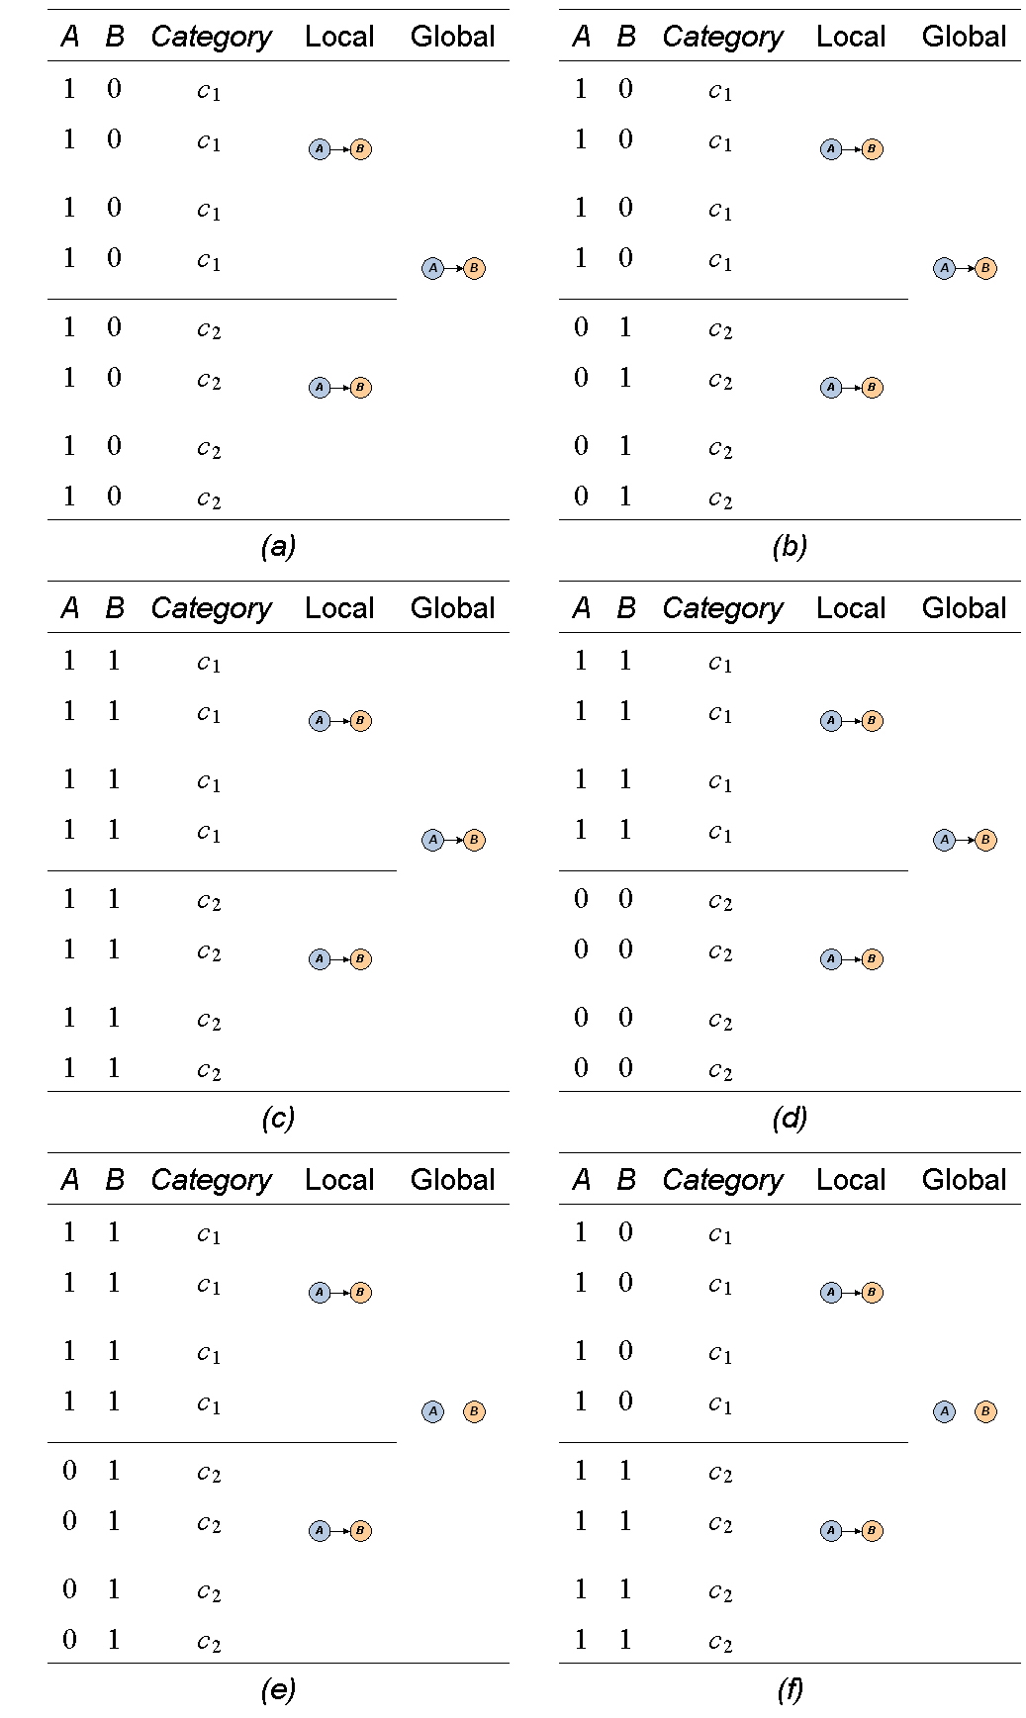This screenshot has height=1718, width=1026.
Task: Click node A in table (b)'s c1 local graph
Action: point(831,149)
